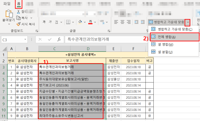
Task: Click header cell 공시대상회사
Action: pyautogui.click(x=27, y=61)
